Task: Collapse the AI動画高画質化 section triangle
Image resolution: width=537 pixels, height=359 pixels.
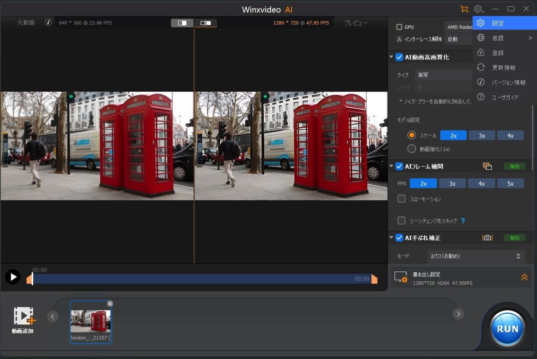Action: point(391,57)
